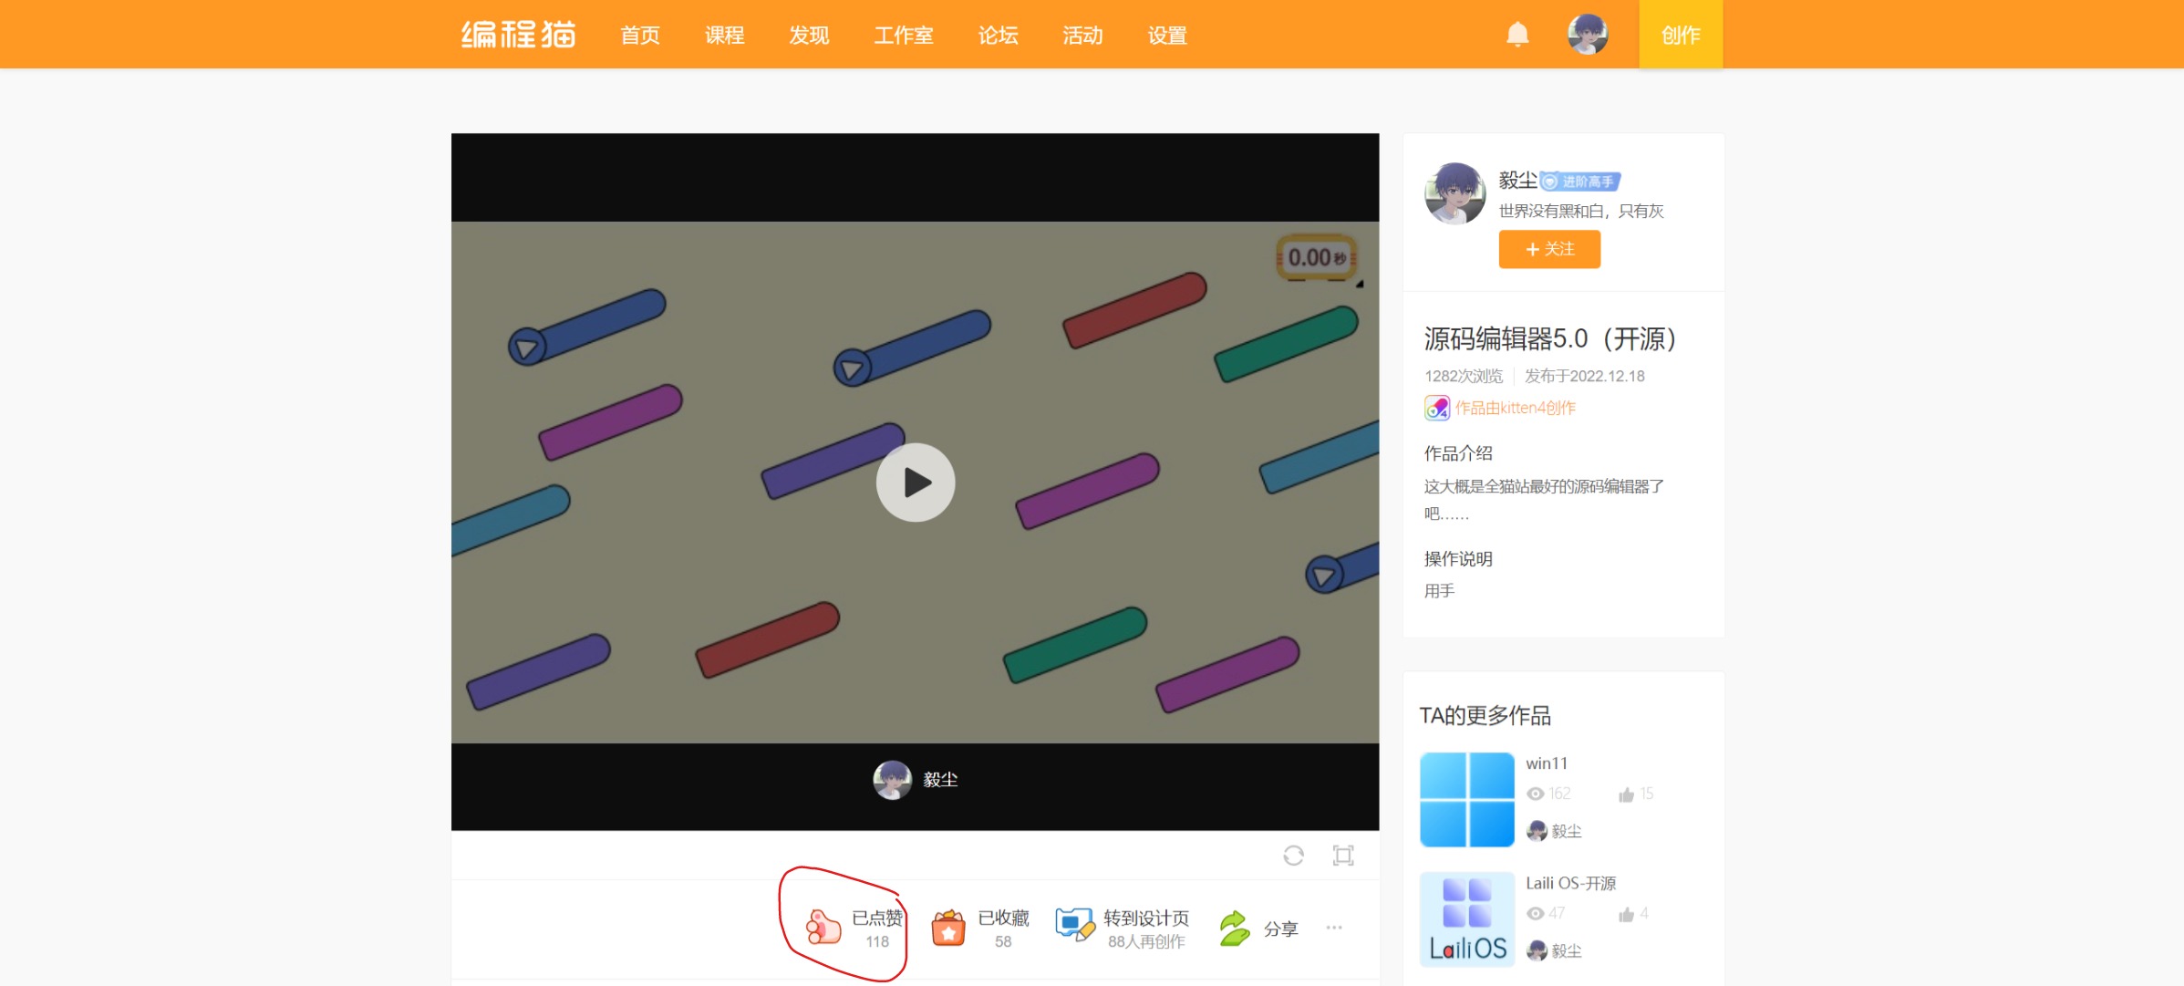Open the Laili OS work thumbnail
The height and width of the screenshot is (986, 2184).
point(1467,919)
